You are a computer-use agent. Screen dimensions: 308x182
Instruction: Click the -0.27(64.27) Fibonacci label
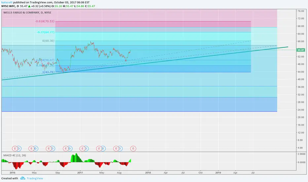46,32
